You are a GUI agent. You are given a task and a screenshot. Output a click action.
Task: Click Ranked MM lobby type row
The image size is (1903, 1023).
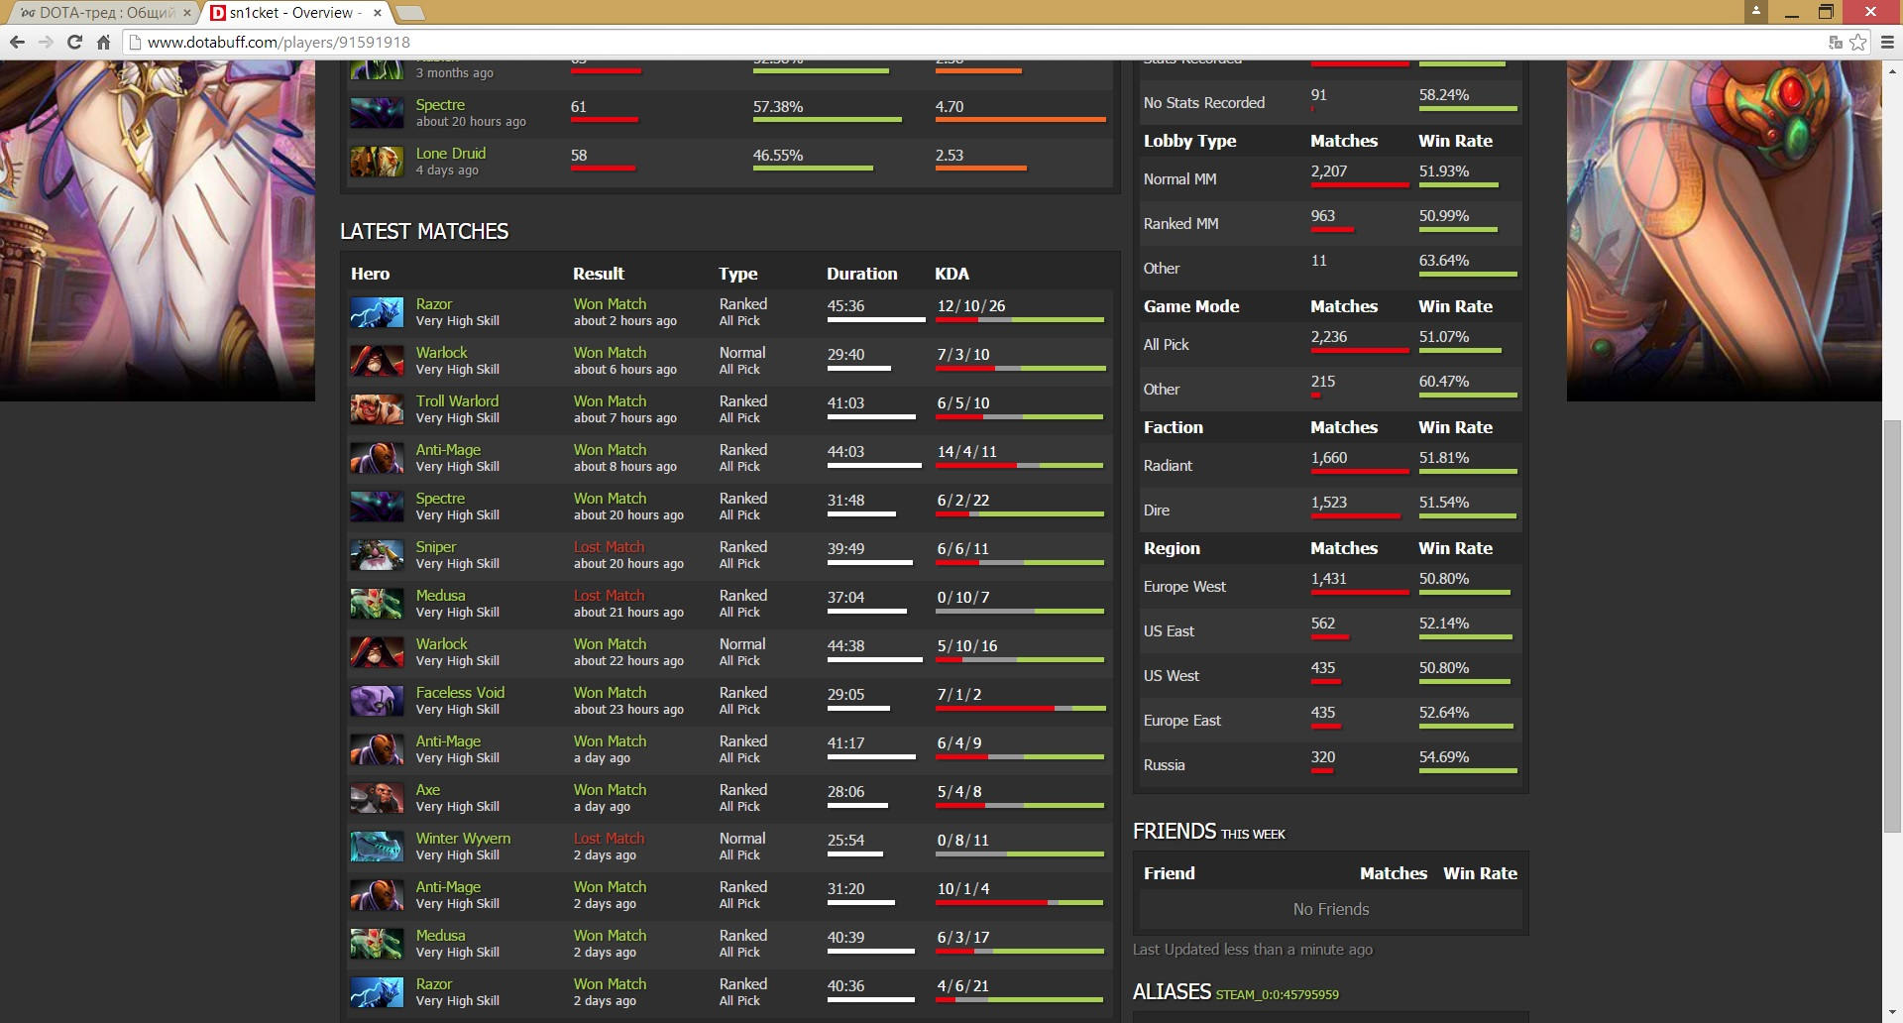(1330, 224)
